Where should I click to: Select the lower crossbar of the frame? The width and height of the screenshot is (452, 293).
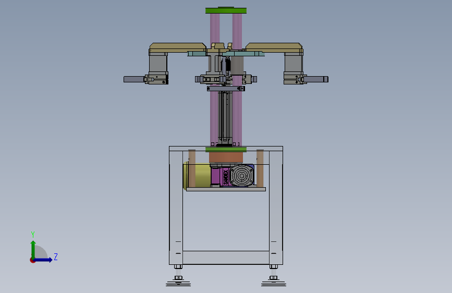click(x=226, y=258)
